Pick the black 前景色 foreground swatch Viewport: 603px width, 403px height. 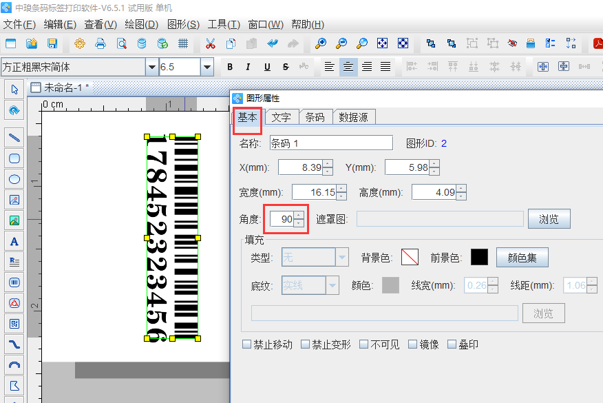coord(480,257)
